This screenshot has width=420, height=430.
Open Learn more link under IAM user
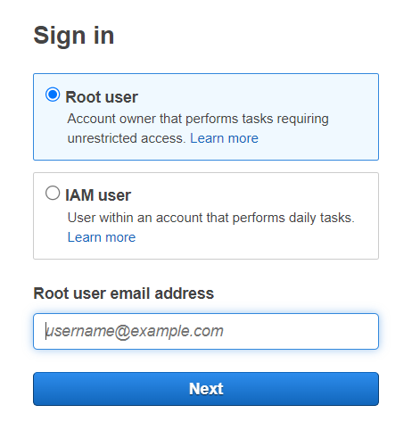[102, 237]
